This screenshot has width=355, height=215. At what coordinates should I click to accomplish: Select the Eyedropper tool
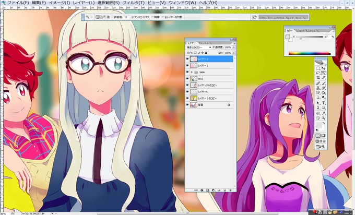324,113
